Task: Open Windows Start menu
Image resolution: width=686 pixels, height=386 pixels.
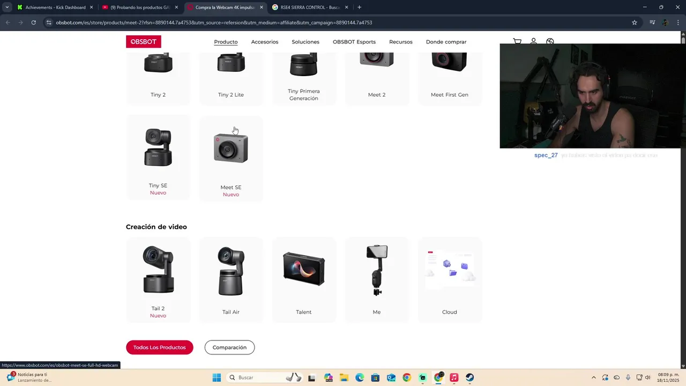Action: 217,377
